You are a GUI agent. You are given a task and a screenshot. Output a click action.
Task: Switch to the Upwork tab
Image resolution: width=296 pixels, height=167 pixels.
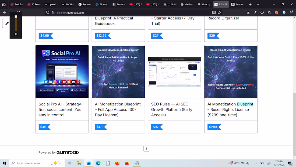tap(51, 4)
